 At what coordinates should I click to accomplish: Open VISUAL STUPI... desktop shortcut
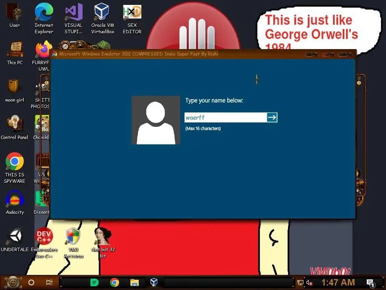pos(74,19)
